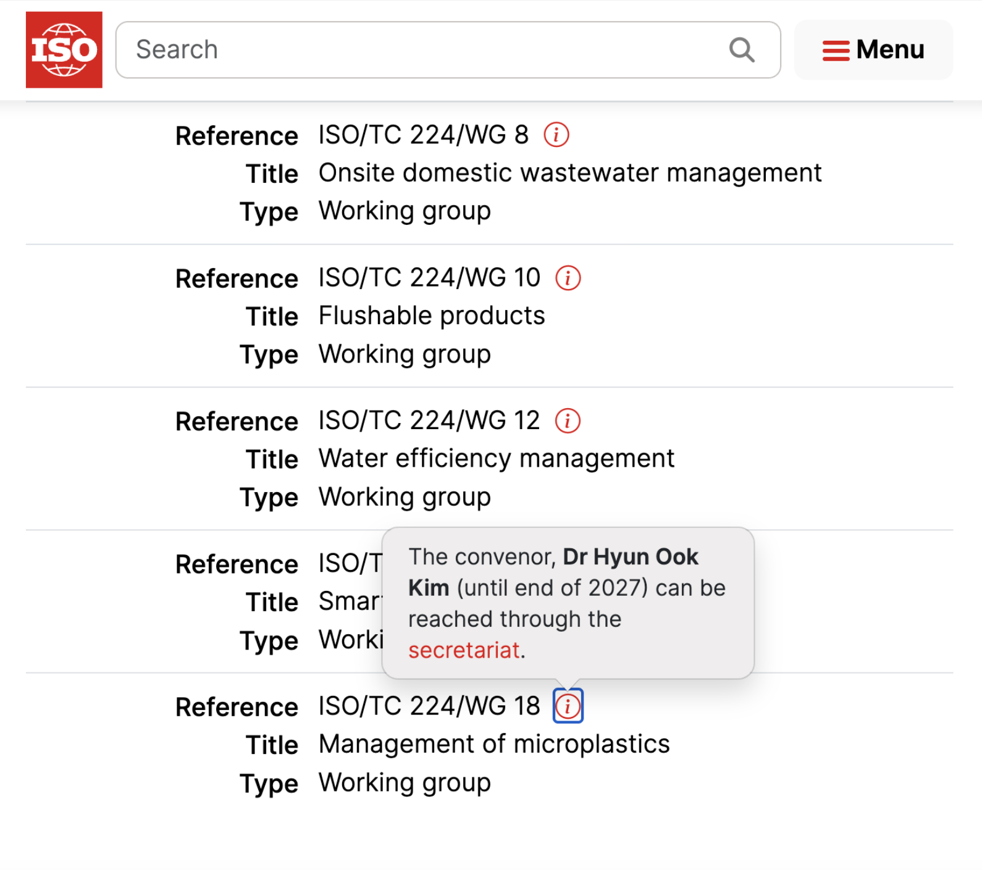Toggle the ISO/TC 224/WG 18 info icon
Screen dimensions: 982x870
568,706
